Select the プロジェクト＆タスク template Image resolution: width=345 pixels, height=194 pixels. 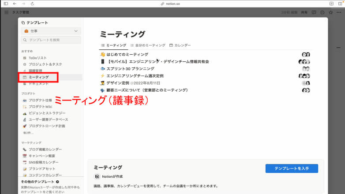45,64
